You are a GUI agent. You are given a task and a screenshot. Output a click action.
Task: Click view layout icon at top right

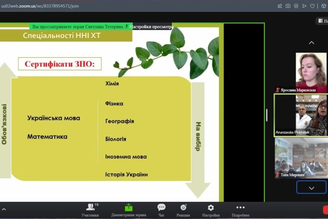coord(320,21)
